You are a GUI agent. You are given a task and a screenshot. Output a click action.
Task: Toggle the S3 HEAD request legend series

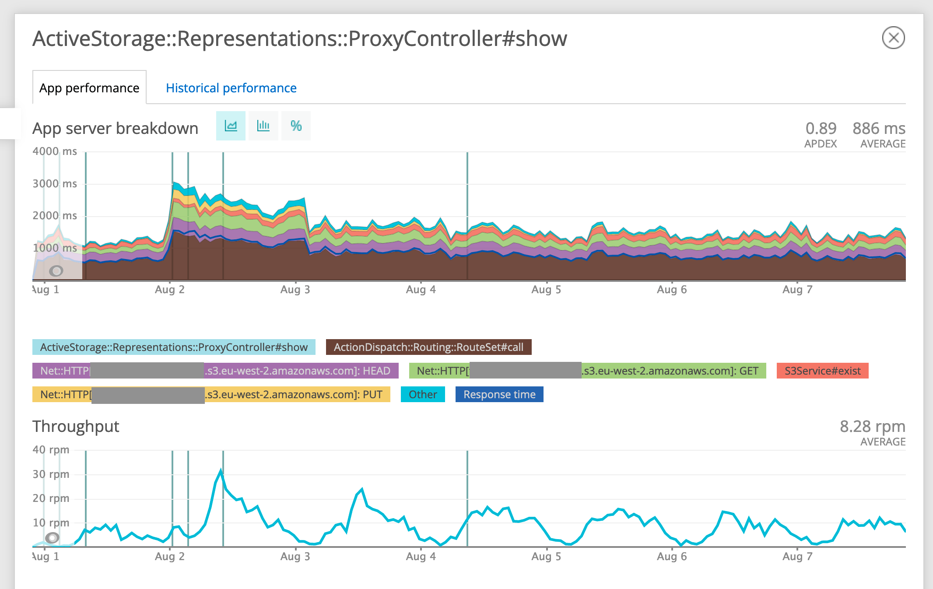tap(298, 371)
